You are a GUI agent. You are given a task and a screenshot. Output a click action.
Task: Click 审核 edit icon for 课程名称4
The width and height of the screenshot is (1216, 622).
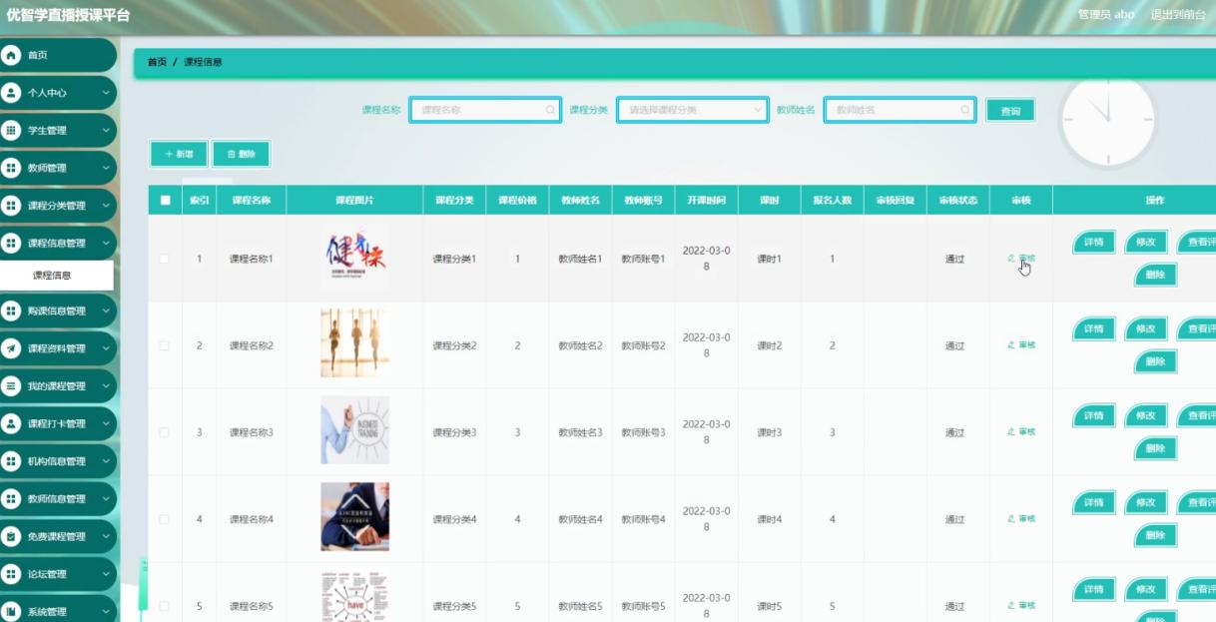point(1011,518)
